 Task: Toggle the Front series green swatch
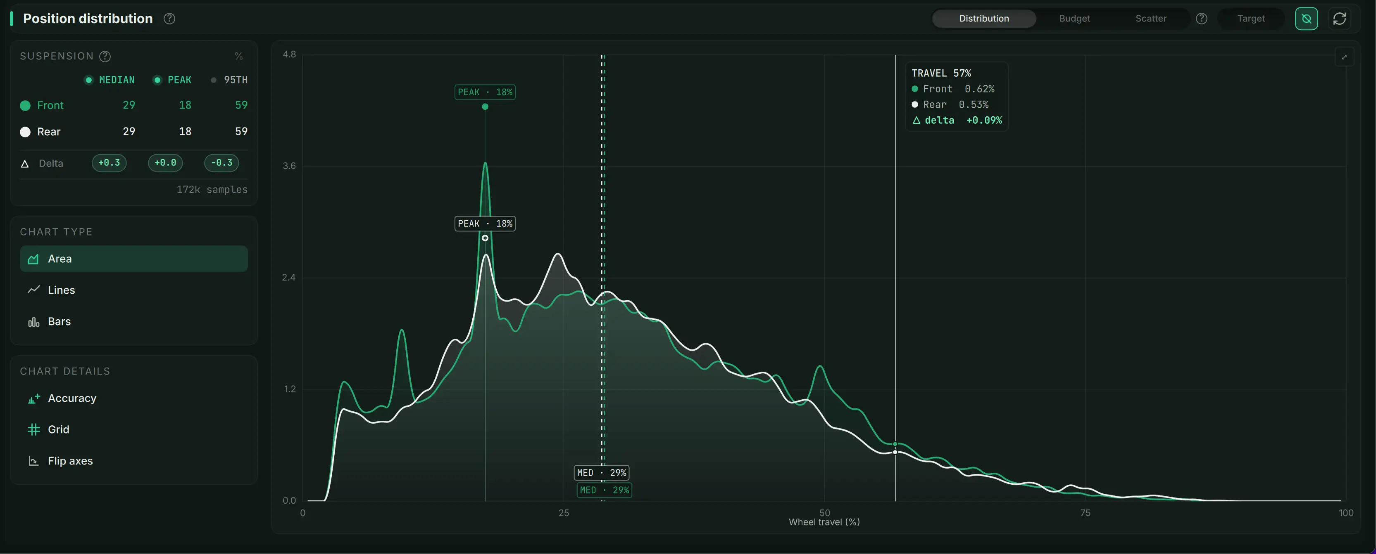click(25, 106)
